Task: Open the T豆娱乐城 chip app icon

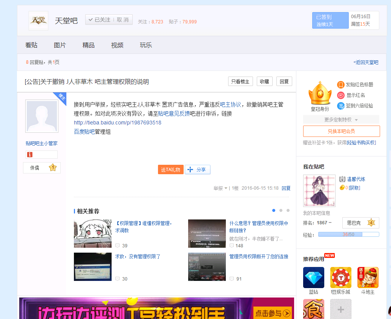Action: click(340, 278)
